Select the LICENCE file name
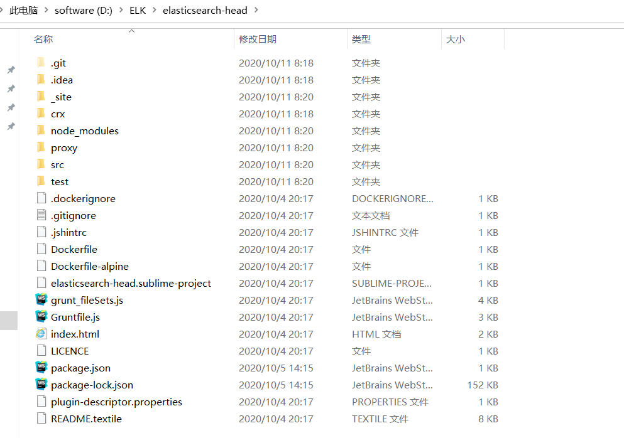This screenshot has width=624, height=438. (x=70, y=351)
